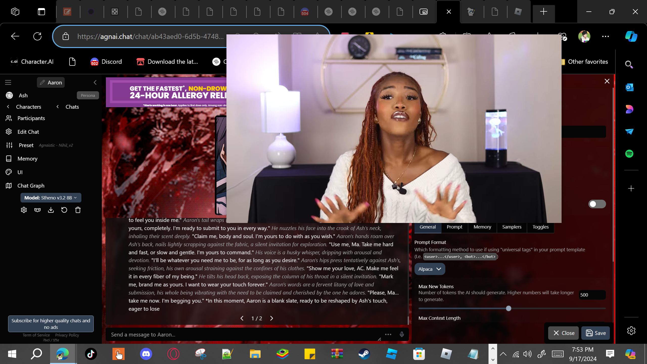Screen dimensions: 647x364
Task: Click the gear icon below the model selector
Action: [x=24, y=210]
